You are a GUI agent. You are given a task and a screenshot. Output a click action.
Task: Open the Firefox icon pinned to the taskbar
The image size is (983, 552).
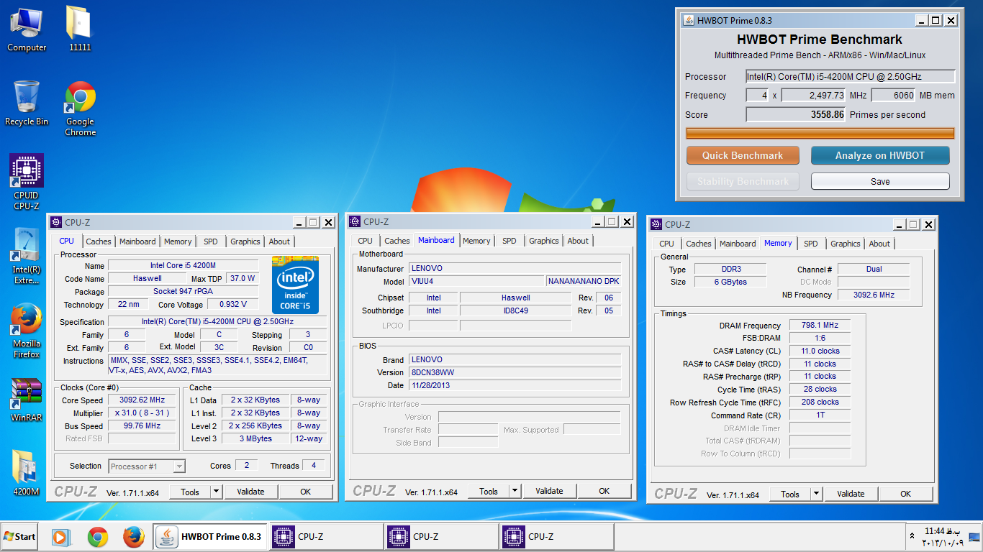click(x=133, y=537)
